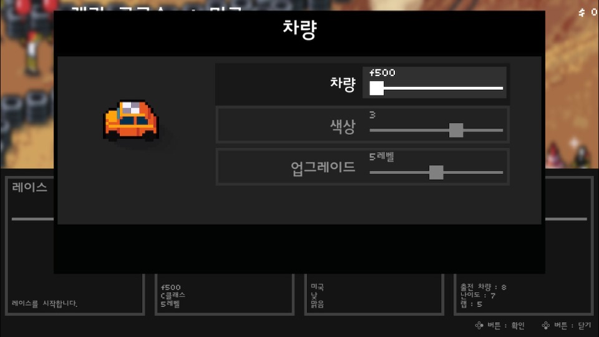Viewport: 599px width, 337px height.
Task: Click the 출전 차량 : 8 text
Action: [x=483, y=287]
